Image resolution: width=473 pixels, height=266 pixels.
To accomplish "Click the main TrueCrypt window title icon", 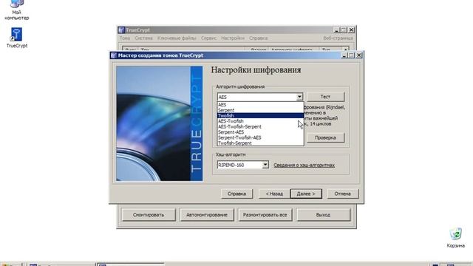I will click(121, 30).
